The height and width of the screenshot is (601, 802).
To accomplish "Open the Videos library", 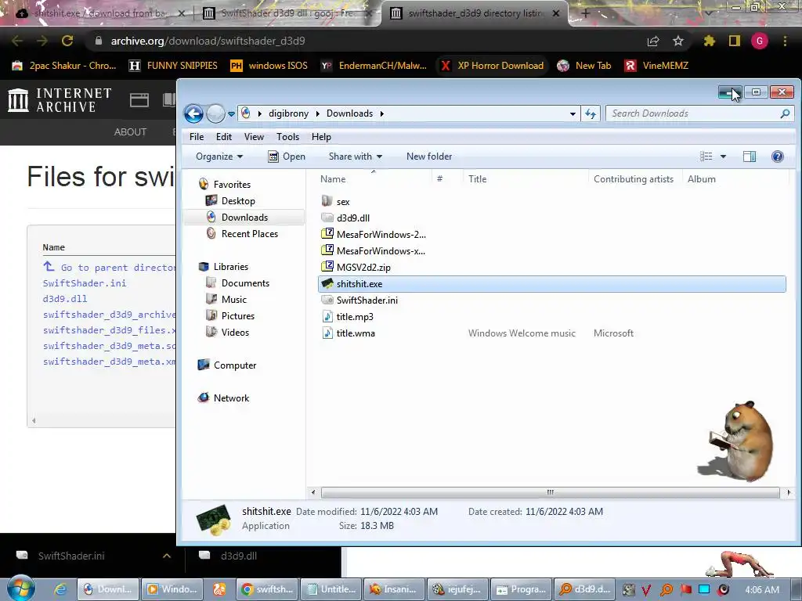I will [x=235, y=332].
